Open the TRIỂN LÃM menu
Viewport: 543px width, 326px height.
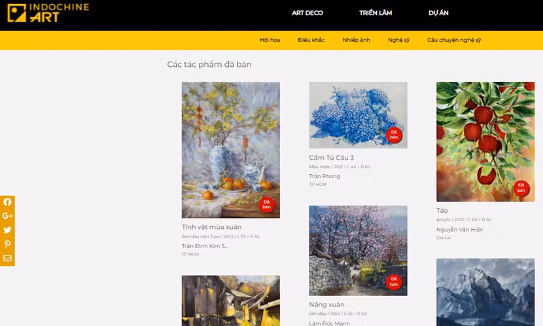pos(376,13)
